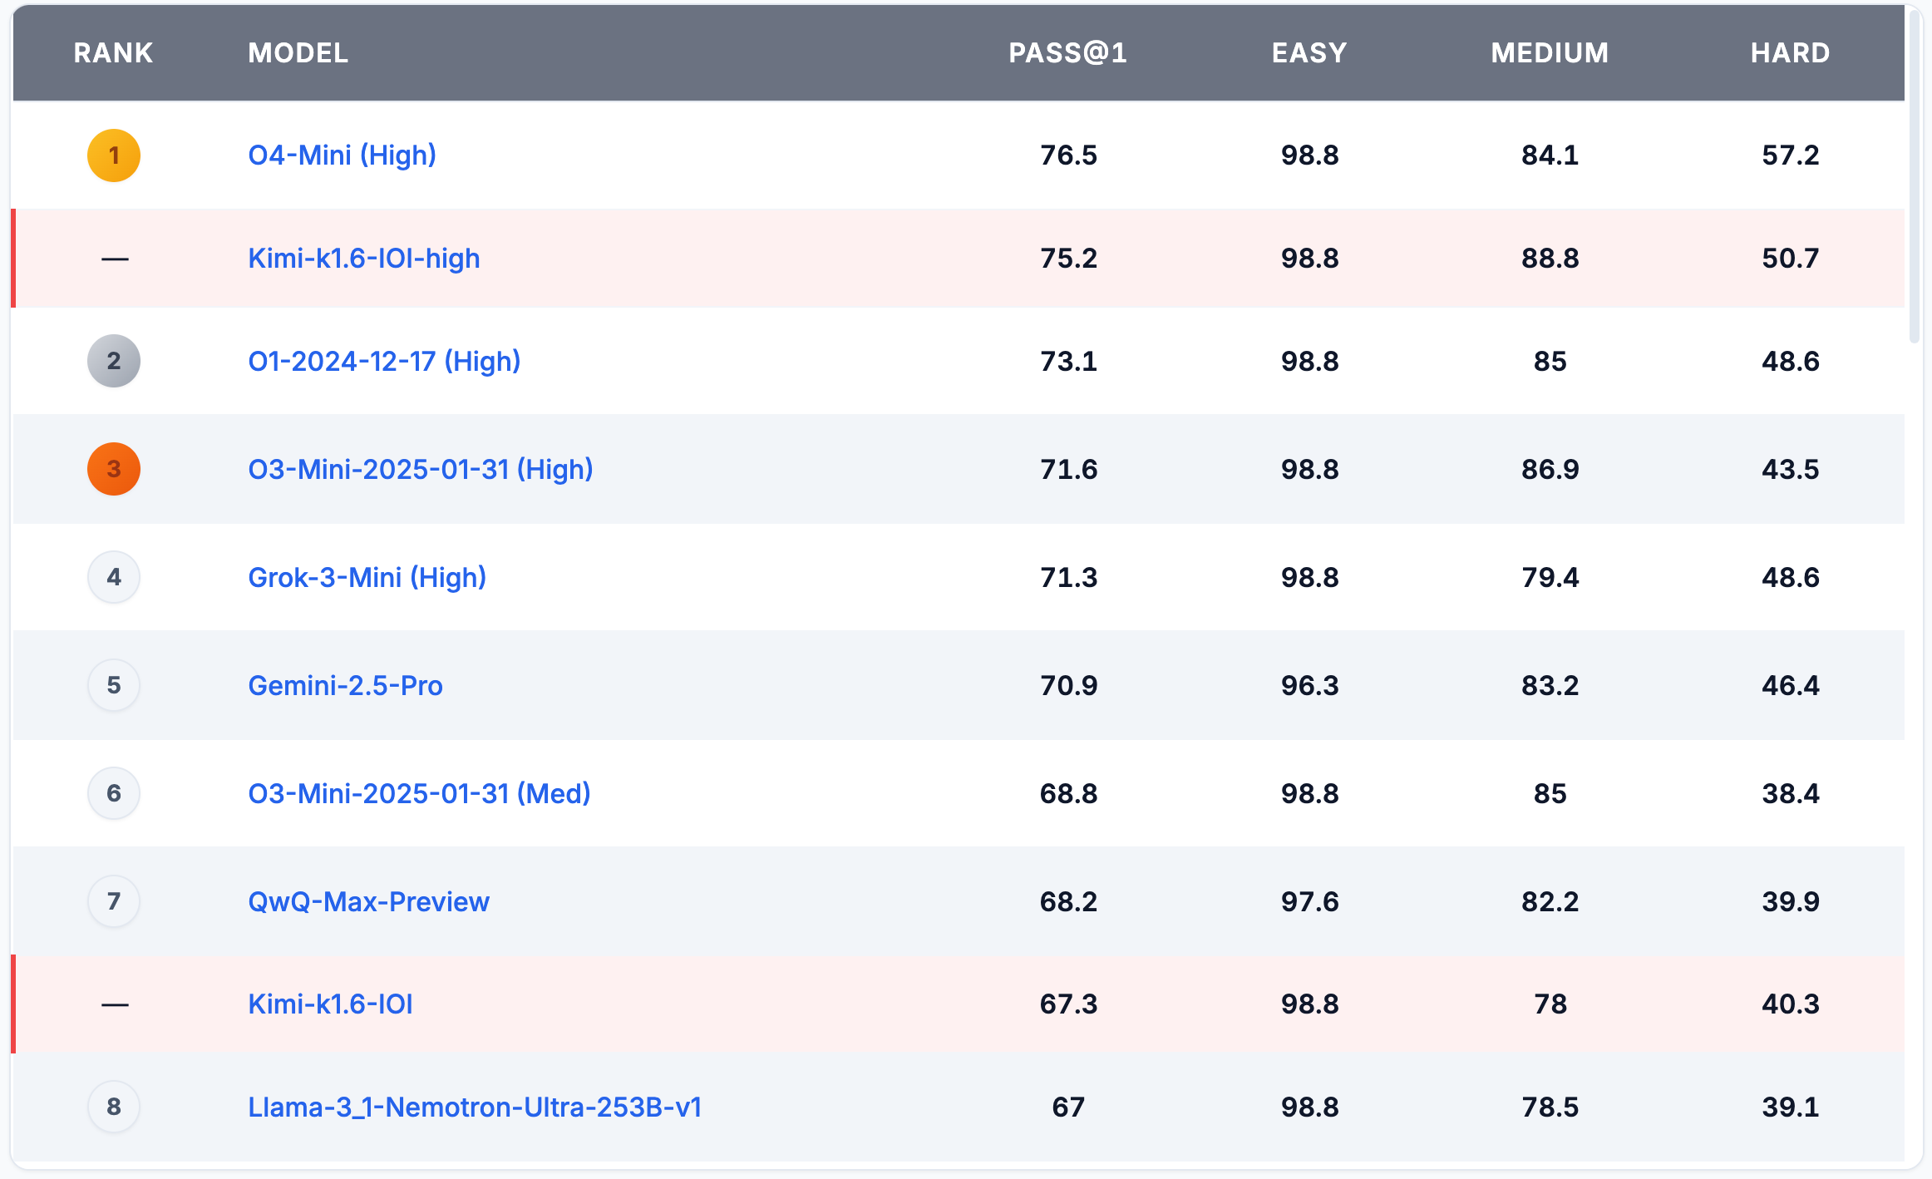This screenshot has width=1932, height=1179.
Task: Click the vertical scrollbar thumb
Action: point(1915,175)
